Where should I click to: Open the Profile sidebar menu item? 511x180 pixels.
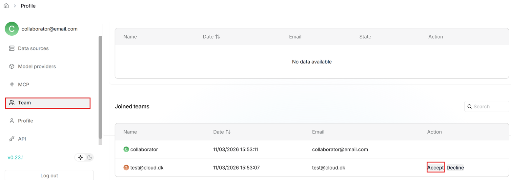(x=26, y=121)
